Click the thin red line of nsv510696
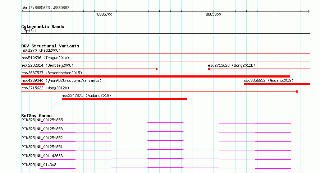This screenshot has width=320, height=173. (x=165, y=61)
